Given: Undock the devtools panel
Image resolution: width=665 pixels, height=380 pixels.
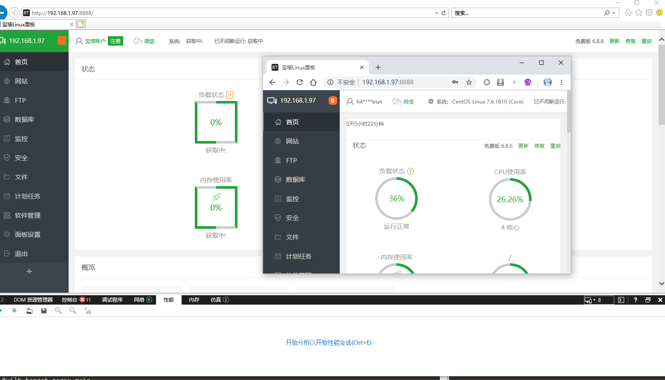Looking at the screenshot, I should 648,300.
